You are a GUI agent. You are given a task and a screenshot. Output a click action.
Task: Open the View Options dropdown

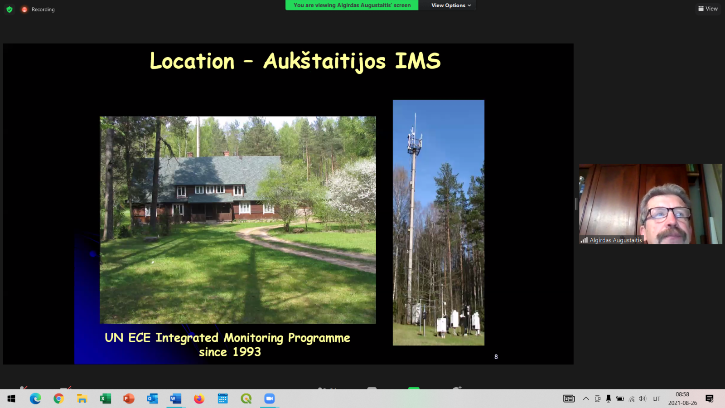[450, 5]
